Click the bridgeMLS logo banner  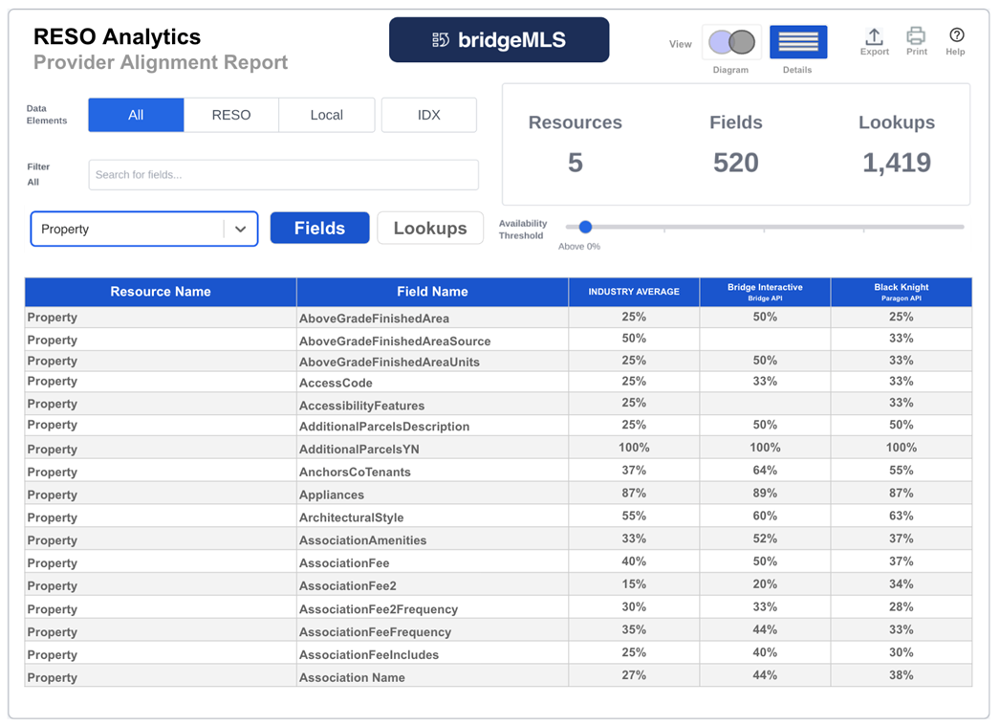[499, 39]
